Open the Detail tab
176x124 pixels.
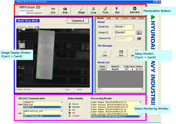(133, 18)
